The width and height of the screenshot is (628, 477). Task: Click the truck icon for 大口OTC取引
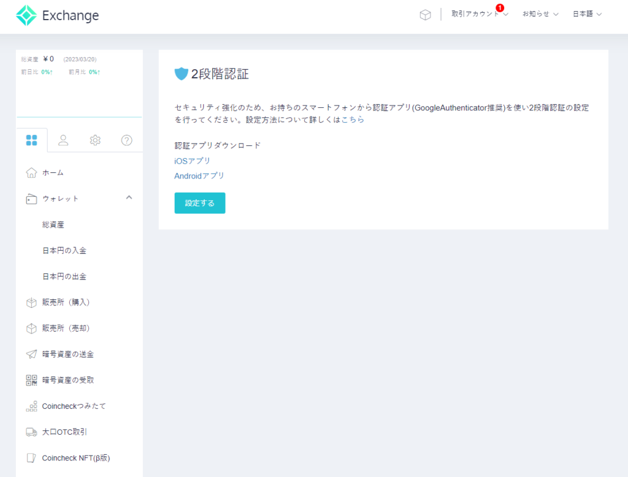32,432
